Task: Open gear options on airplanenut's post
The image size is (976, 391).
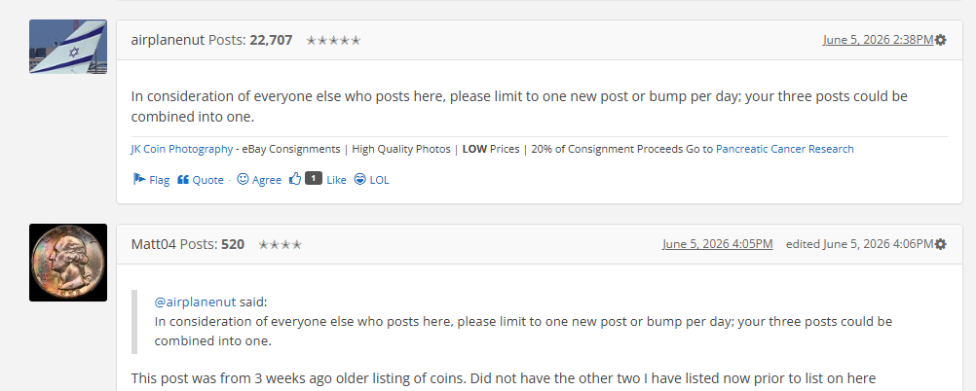Action: [941, 40]
